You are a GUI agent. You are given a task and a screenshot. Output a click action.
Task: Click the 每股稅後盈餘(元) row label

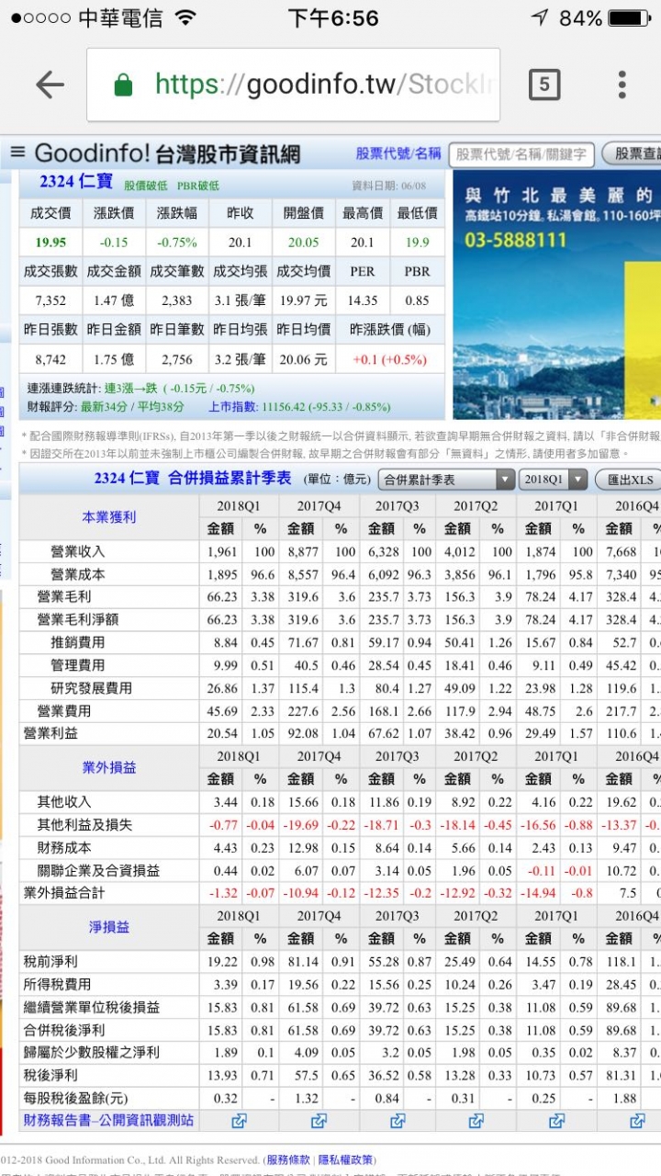[75, 1098]
